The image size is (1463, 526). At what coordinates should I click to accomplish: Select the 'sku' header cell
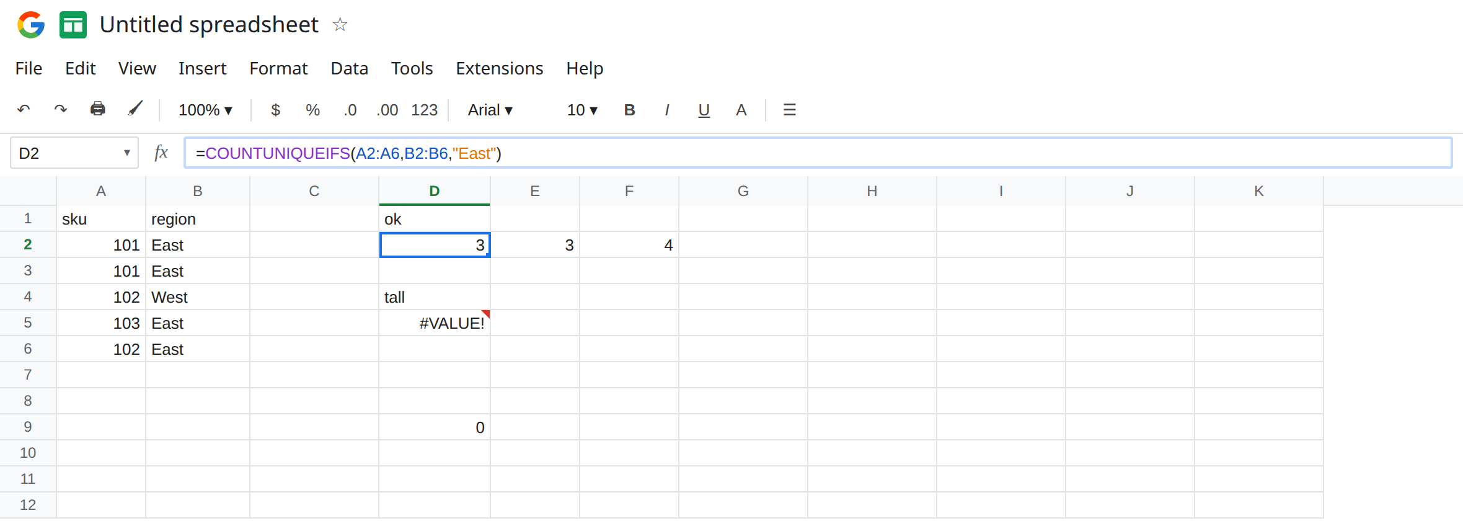click(x=101, y=218)
